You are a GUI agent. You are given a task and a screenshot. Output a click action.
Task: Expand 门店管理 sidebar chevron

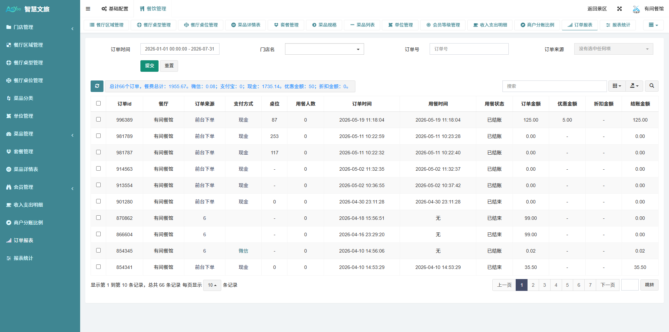72,29
